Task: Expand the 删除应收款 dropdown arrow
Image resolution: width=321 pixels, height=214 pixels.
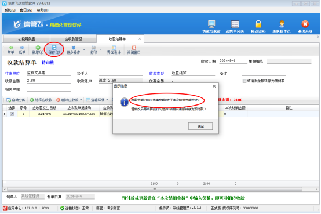Action: 81,100
